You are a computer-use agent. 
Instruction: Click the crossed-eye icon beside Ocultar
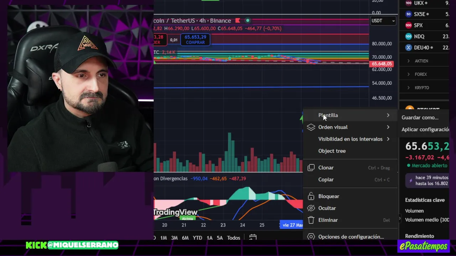click(x=311, y=208)
